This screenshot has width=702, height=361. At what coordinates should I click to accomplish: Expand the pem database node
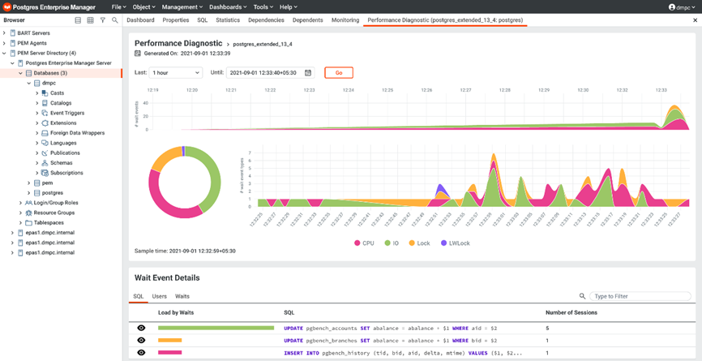[29, 183]
